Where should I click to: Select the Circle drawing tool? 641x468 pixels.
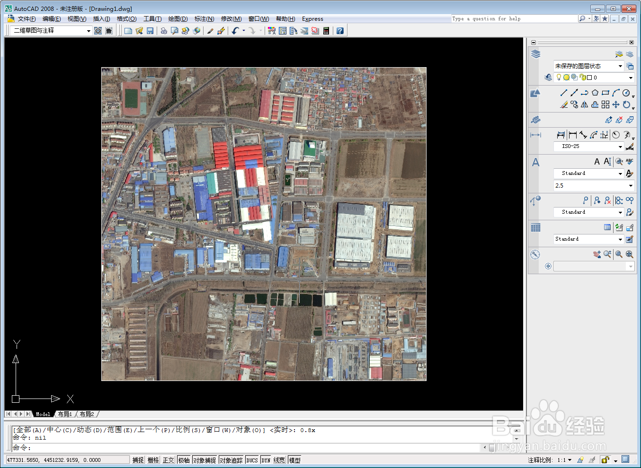(x=626, y=93)
